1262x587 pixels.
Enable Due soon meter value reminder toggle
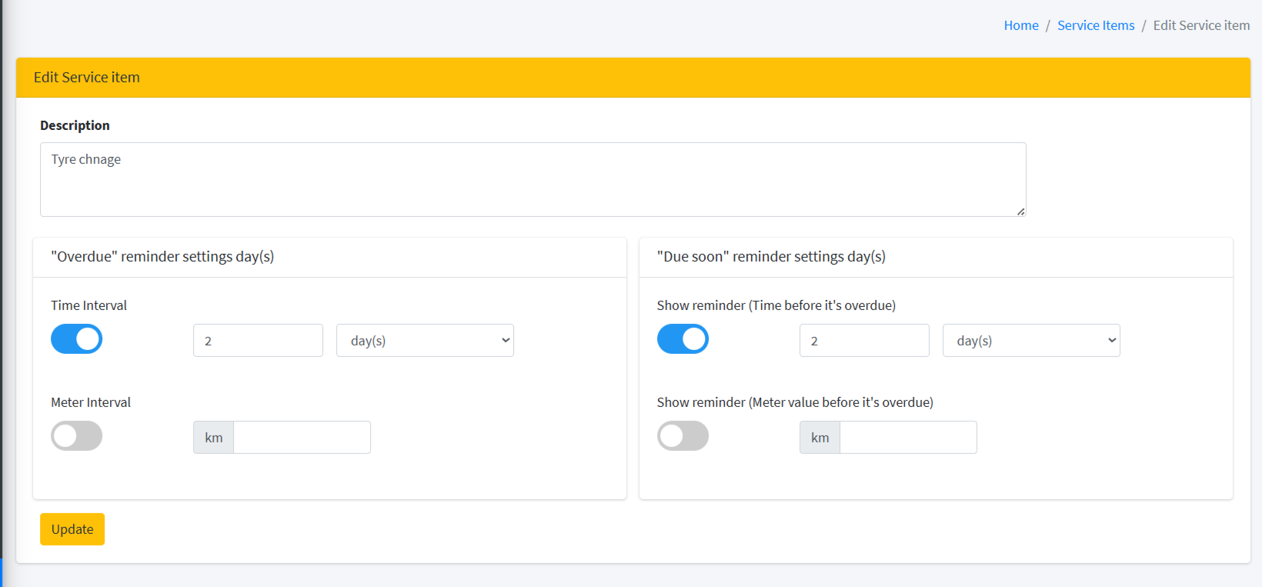point(683,436)
